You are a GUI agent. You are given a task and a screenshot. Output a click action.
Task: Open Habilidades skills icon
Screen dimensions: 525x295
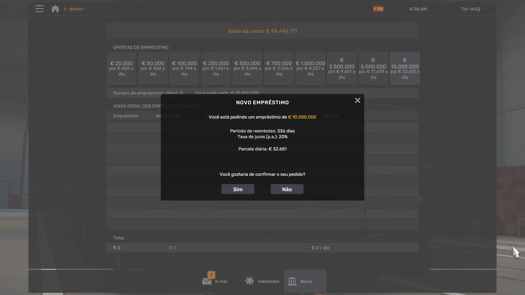(x=249, y=281)
